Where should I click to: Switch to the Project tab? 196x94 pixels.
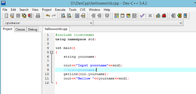coord(7,29)
